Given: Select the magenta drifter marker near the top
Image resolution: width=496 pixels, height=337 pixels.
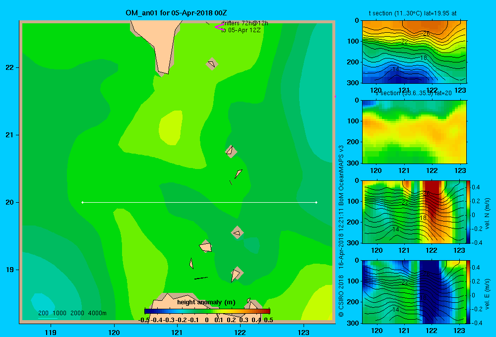Looking at the screenshot, I should [219, 27].
